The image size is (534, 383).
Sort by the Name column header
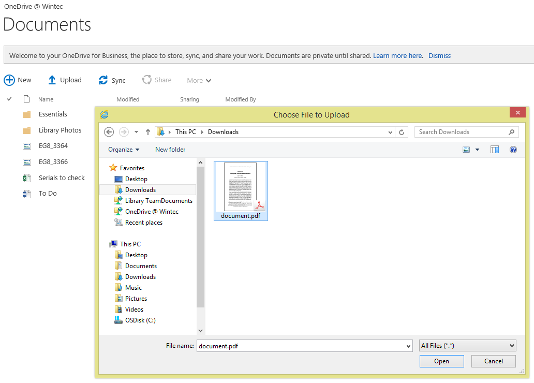tap(46, 99)
